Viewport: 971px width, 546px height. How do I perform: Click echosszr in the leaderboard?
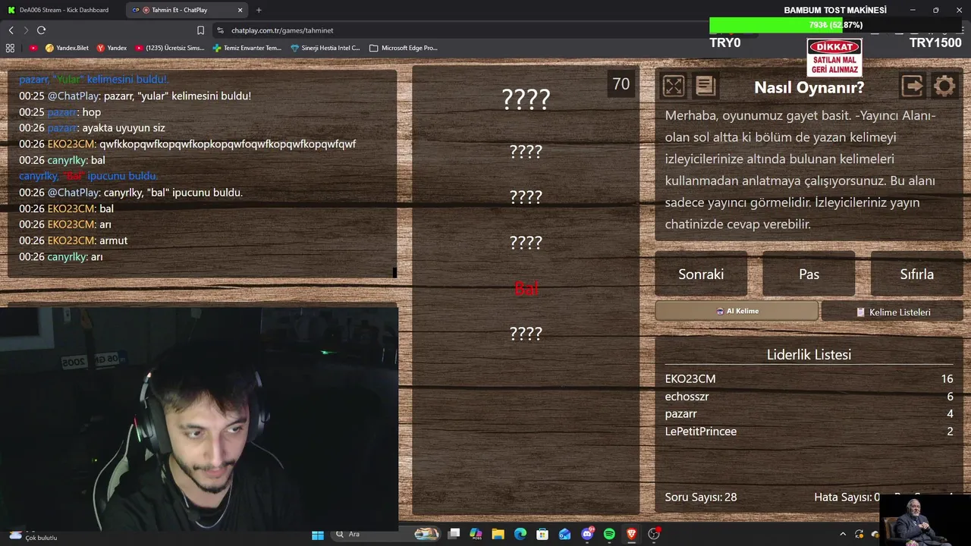point(687,397)
